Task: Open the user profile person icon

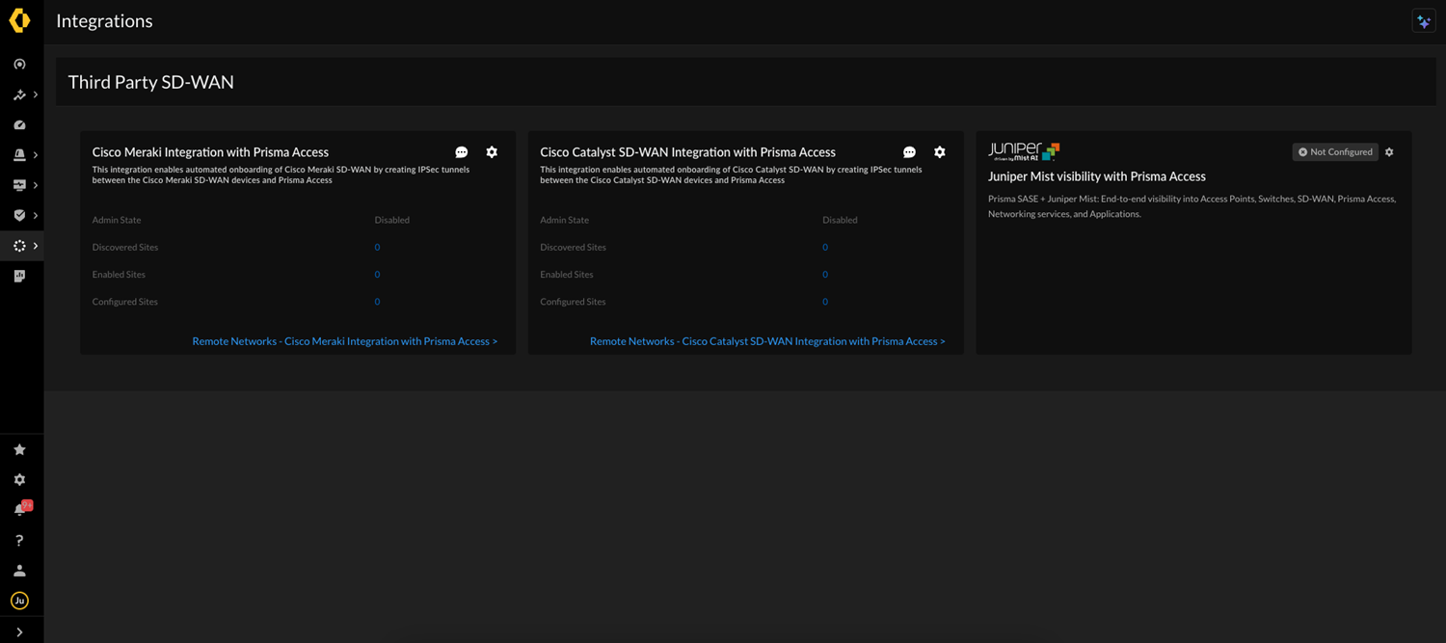Action: [19, 571]
